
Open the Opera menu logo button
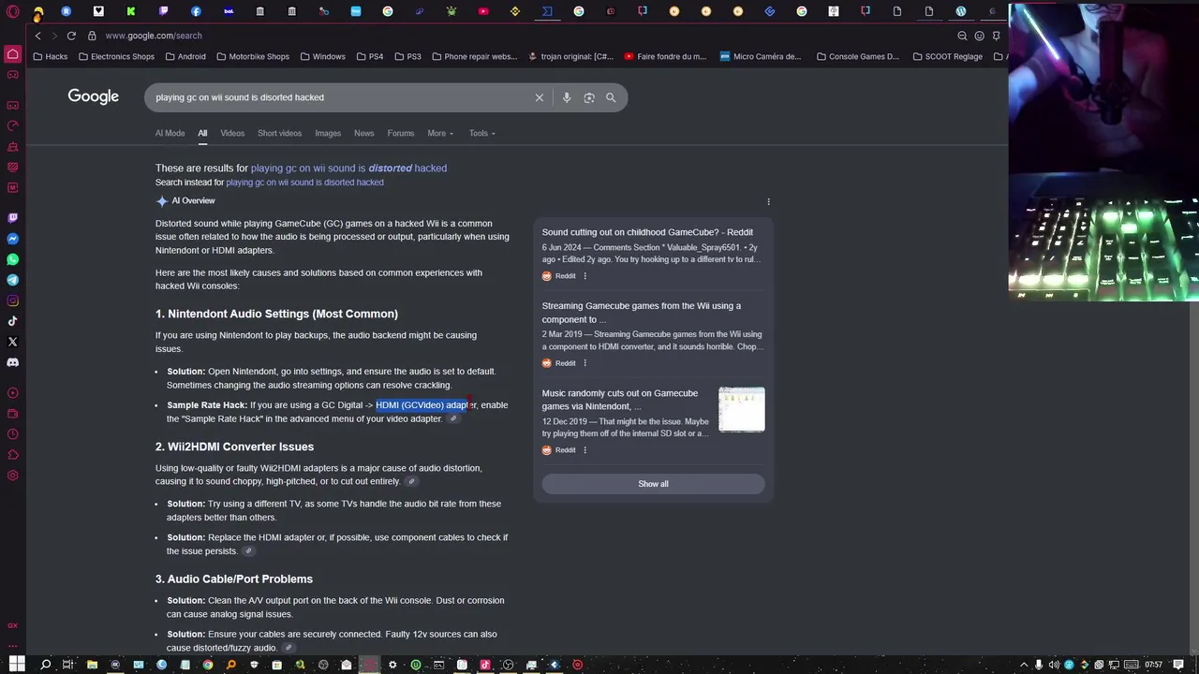tap(13, 12)
